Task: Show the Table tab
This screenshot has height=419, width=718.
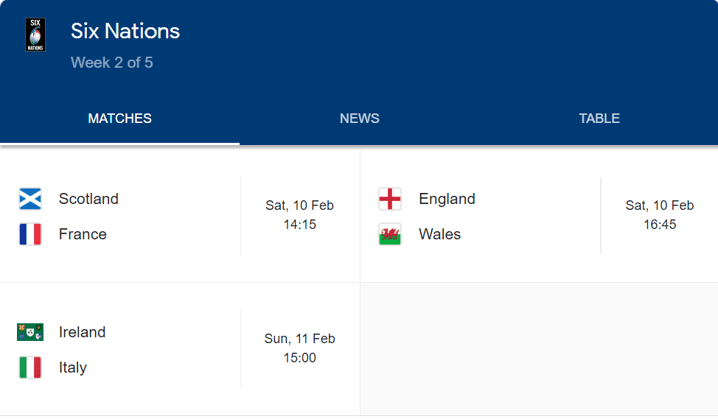Action: [x=599, y=119]
